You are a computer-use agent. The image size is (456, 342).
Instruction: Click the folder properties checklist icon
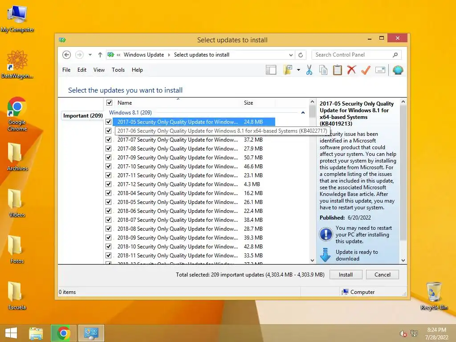click(x=288, y=70)
